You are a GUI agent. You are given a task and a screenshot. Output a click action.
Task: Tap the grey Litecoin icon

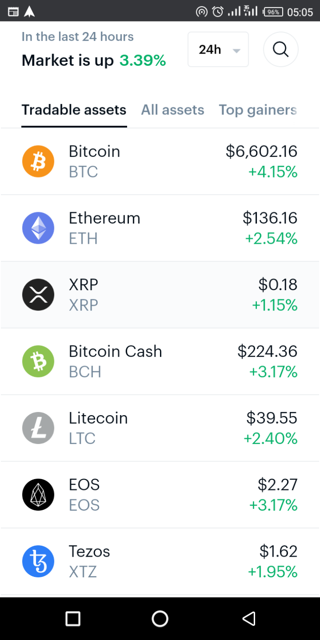click(38, 428)
